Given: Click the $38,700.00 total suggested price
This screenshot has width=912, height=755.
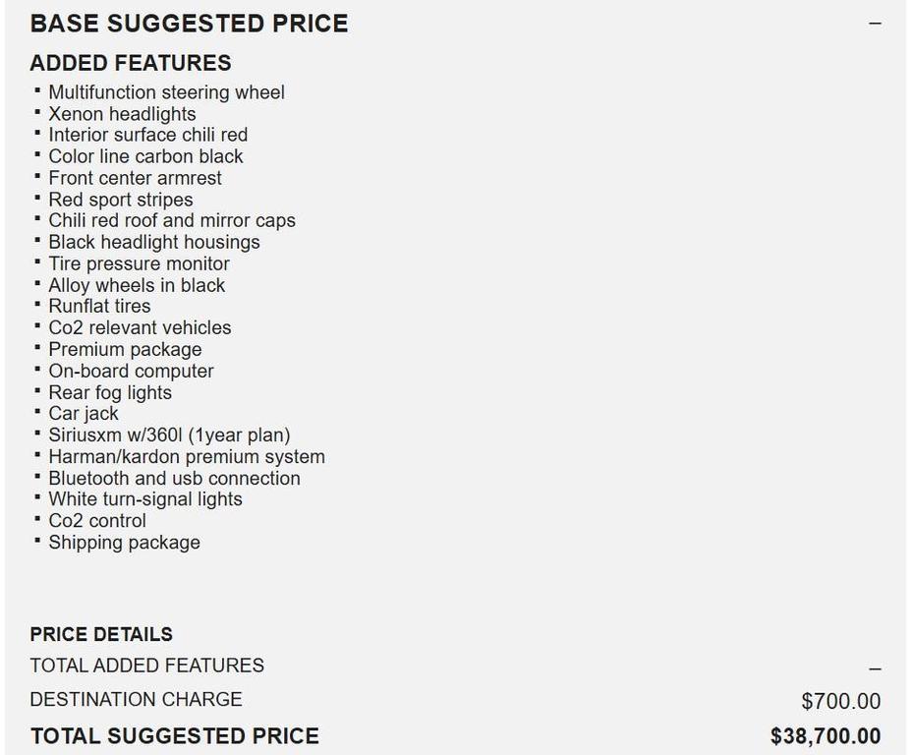Looking at the screenshot, I should tap(825, 734).
